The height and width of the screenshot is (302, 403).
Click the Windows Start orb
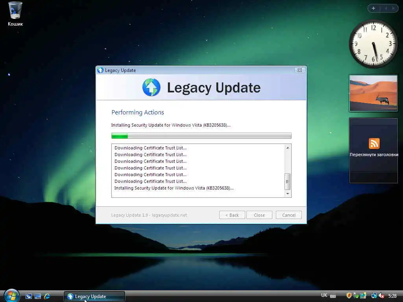coord(11,296)
